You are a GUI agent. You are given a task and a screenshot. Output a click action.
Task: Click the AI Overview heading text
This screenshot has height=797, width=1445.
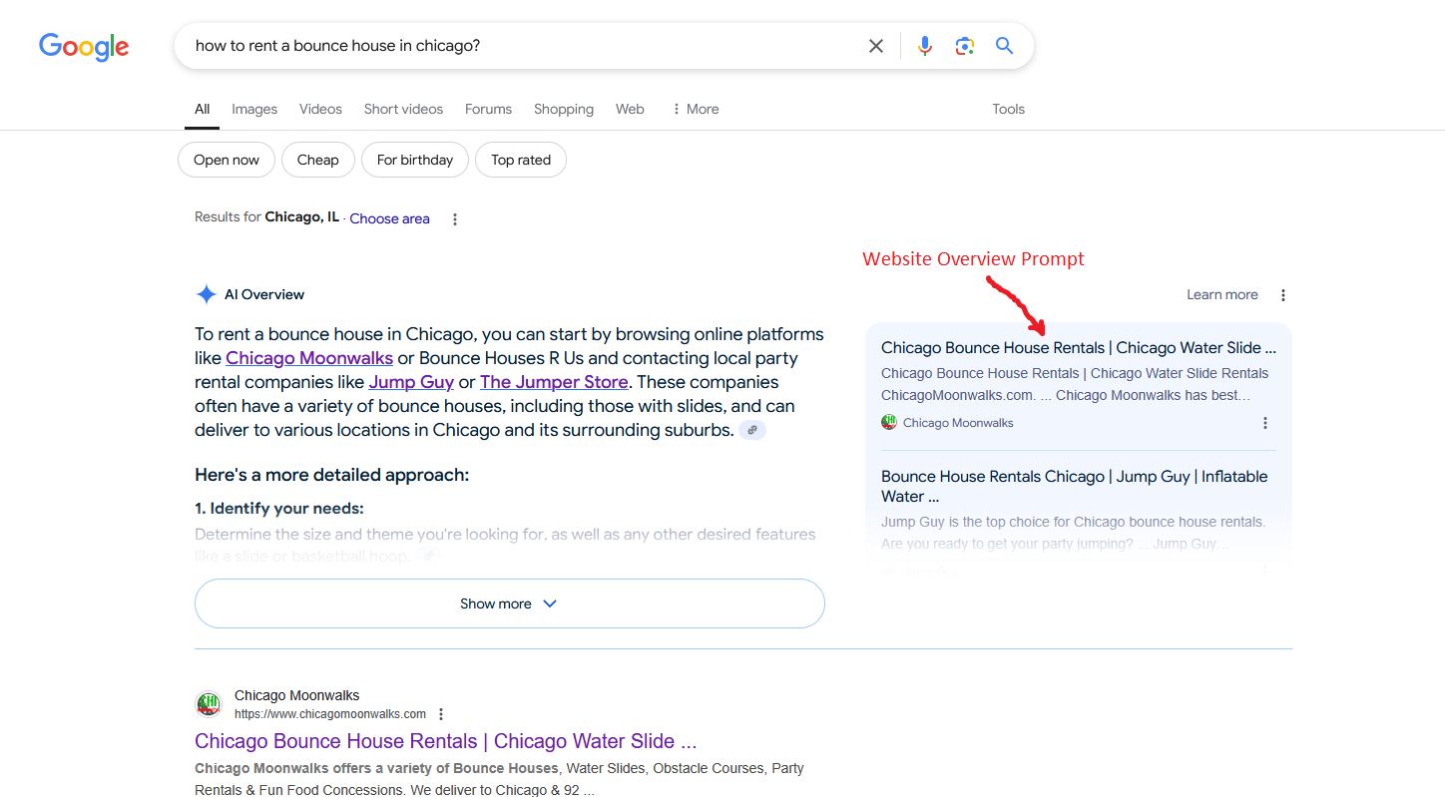tap(264, 294)
